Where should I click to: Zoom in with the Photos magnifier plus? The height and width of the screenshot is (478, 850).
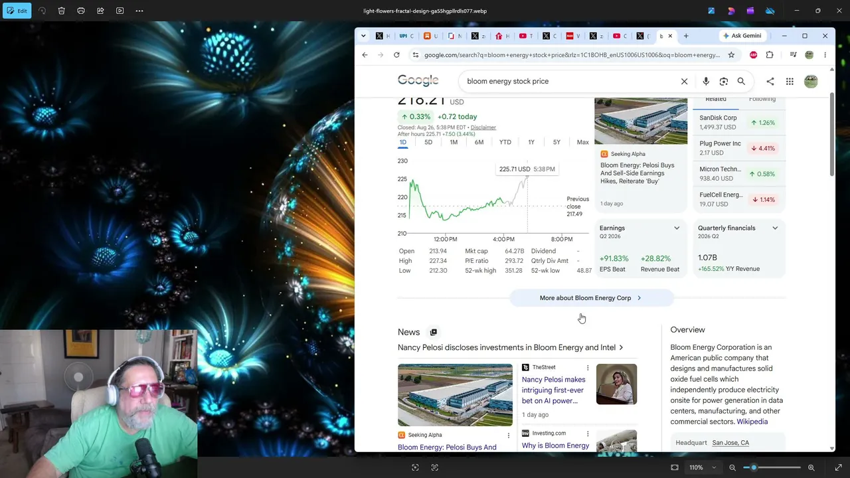click(811, 467)
